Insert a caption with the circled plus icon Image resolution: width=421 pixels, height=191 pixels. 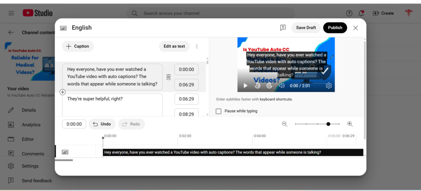pos(62,92)
